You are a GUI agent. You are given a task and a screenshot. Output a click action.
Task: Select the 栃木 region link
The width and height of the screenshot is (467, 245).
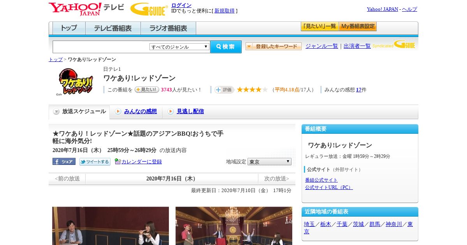[326, 224]
